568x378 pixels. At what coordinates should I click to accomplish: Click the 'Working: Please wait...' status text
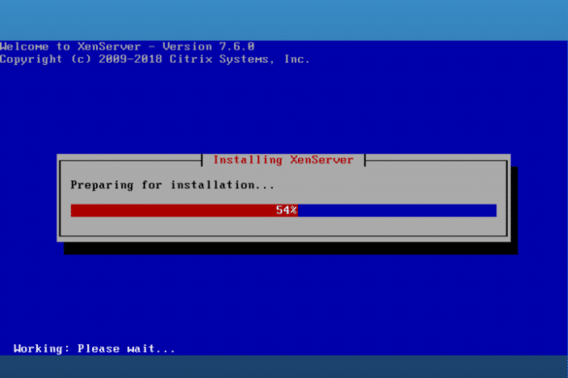pos(94,349)
